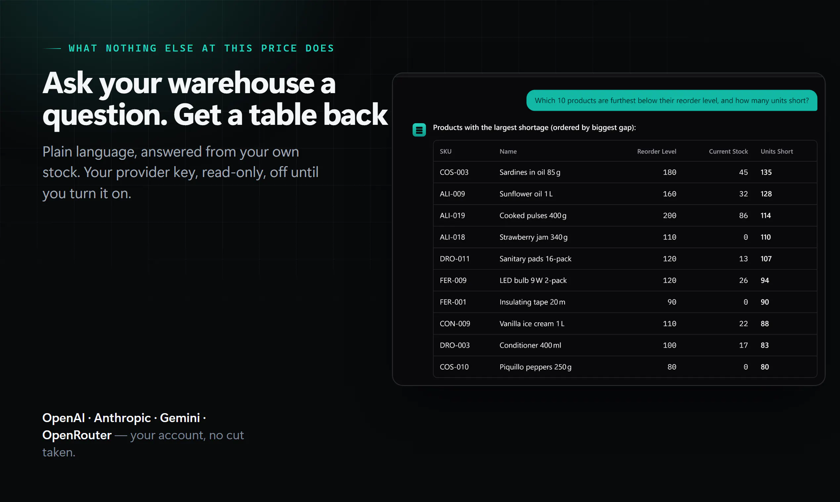Select the FER-009 SKU cell
Screen dimensions: 840x502
[x=453, y=280]
